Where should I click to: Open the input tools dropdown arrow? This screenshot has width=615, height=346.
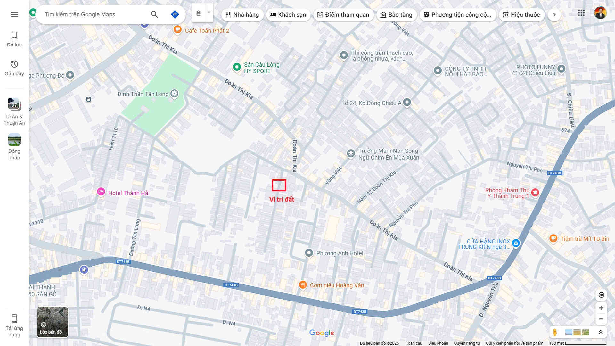209,12
